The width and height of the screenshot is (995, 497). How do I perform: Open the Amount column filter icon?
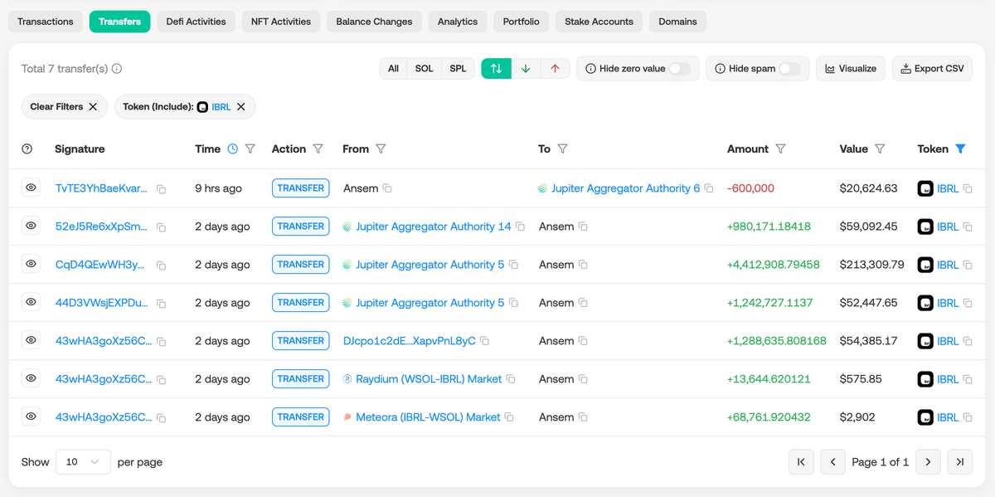click(x=780, y=149)
